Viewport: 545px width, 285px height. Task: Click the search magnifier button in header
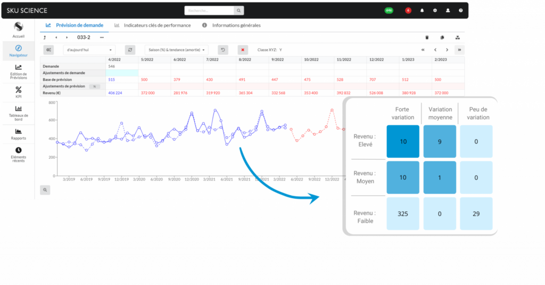pos(239,10)
